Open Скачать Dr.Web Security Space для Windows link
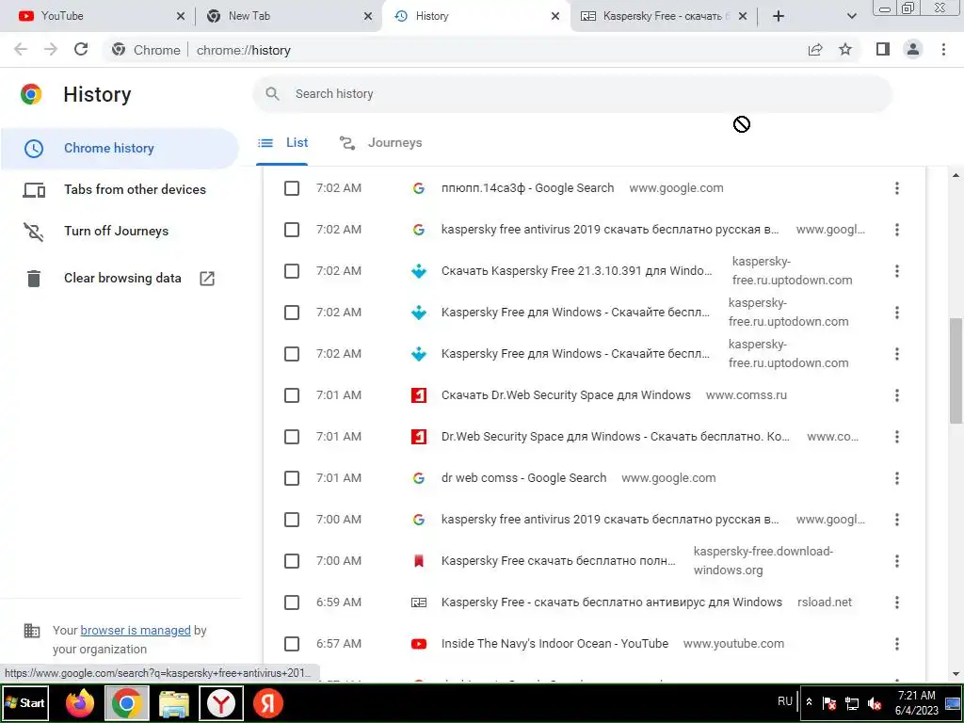 tap(566, 395)
